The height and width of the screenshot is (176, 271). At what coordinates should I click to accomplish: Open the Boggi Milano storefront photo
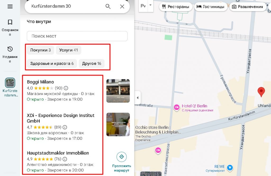tap(118, 91)
